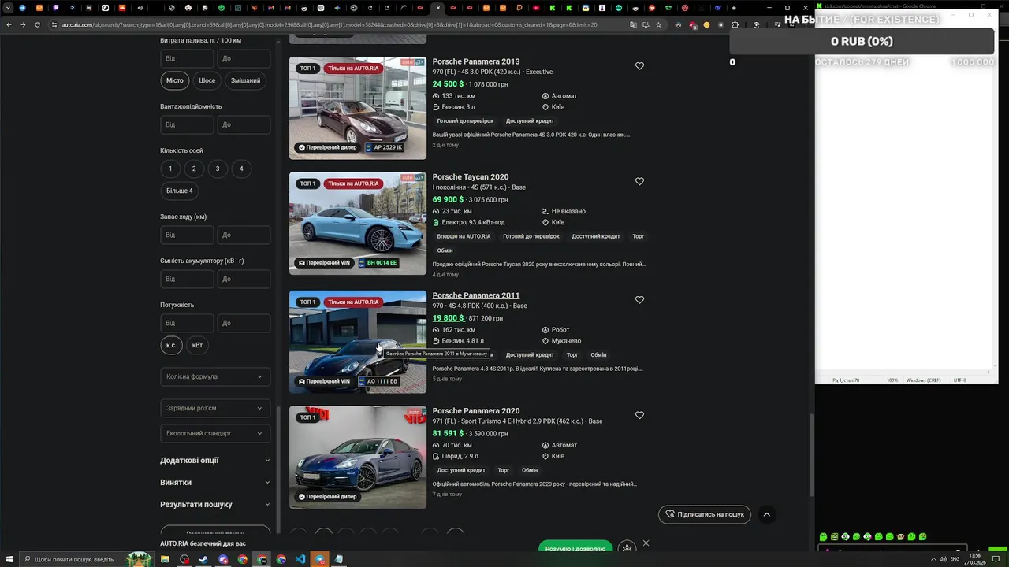Close the cookie consent banner with the X

point(646,543)
